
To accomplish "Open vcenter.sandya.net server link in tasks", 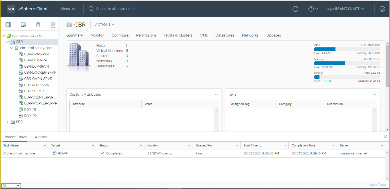I will coord(353,153).
